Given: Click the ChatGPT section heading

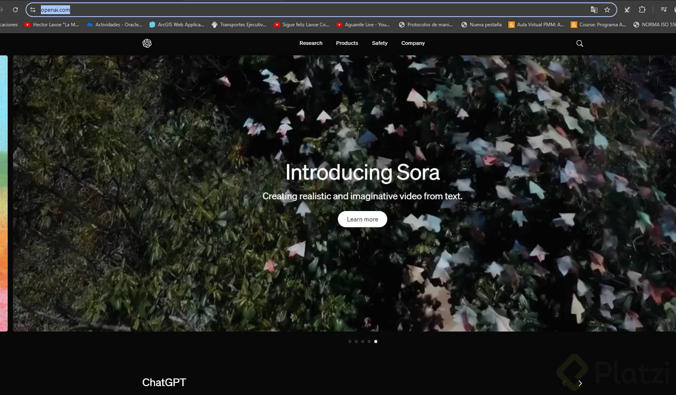Looking at the screenshot, I should 164,382.
